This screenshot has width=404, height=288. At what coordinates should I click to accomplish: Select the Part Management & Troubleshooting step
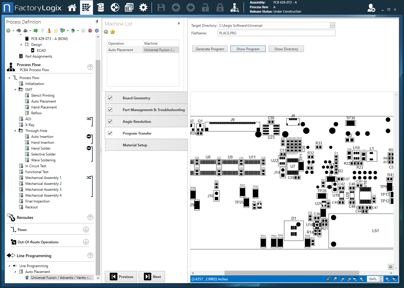pyautogui.click(x=153, y=110)
